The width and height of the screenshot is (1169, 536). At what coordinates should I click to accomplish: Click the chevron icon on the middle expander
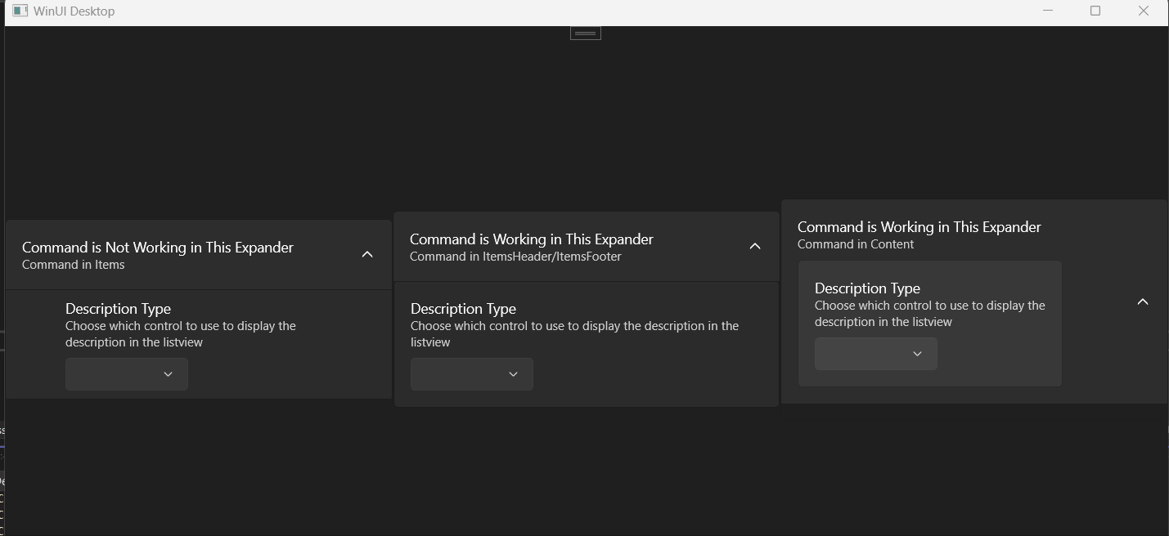[x=755, y=246]
